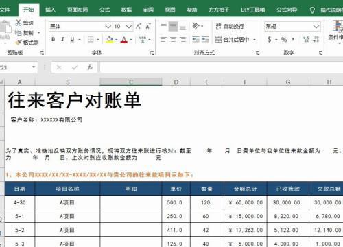This screenshot has width=343, height=247.
Task: Apply cell borders icon
Action: (x=91, y=39)
